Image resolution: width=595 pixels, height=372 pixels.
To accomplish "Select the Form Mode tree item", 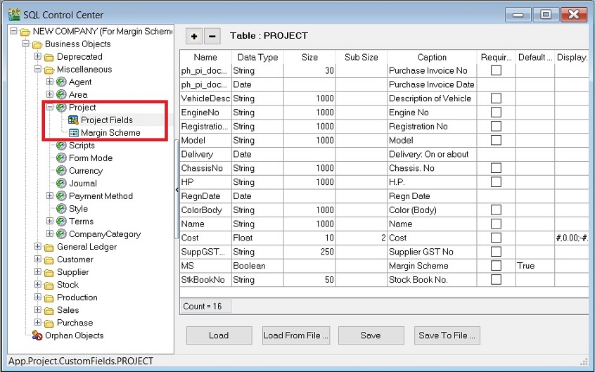I will 90,158.
